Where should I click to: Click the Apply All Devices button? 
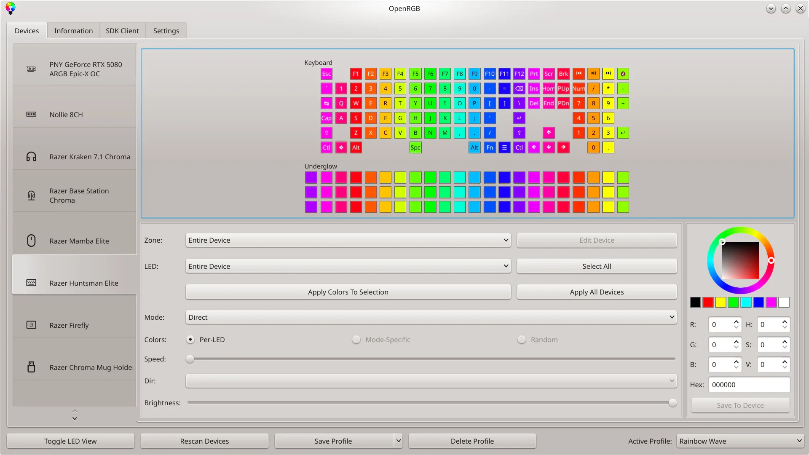pyautogui.click(x=597, y=292)
